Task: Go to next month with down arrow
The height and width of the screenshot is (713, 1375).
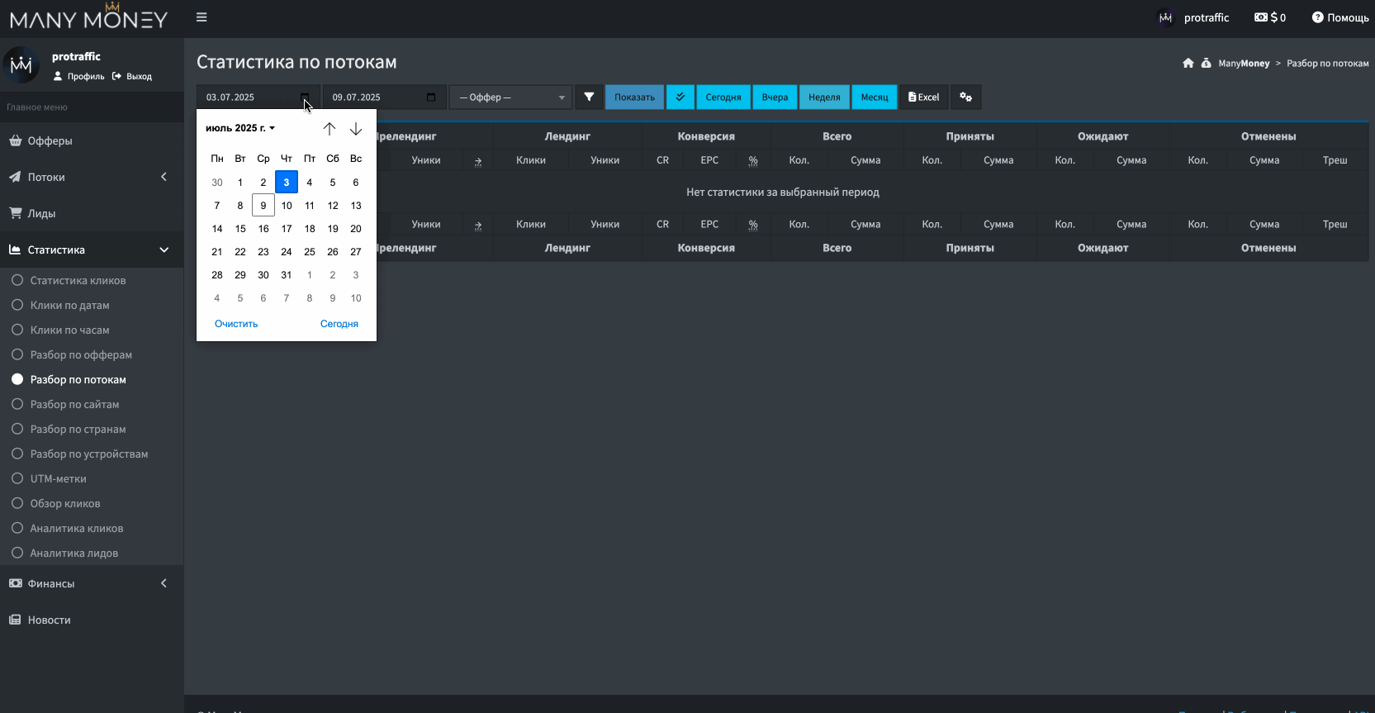Action: (356, 129)
